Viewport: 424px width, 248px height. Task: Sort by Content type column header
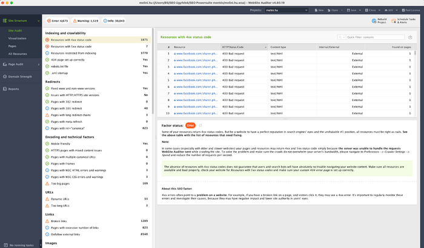coord(293,47)
